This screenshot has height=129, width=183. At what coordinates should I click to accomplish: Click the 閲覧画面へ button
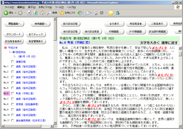click(x=14, y=24)
